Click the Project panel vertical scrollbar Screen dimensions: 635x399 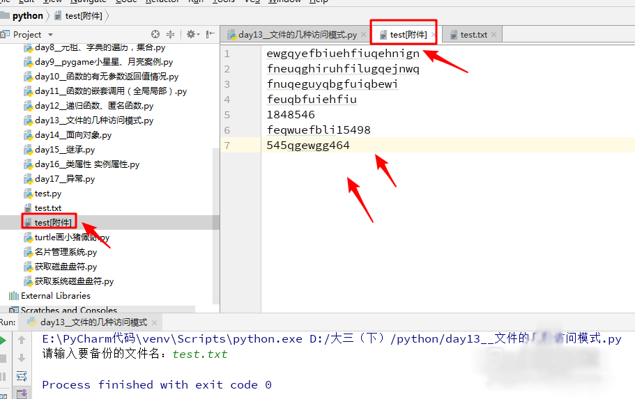point(216,226)
